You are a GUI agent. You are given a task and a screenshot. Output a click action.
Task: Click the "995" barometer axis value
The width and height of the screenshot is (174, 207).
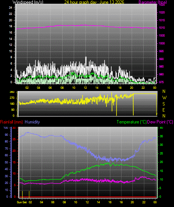click(x=161, y=51)
